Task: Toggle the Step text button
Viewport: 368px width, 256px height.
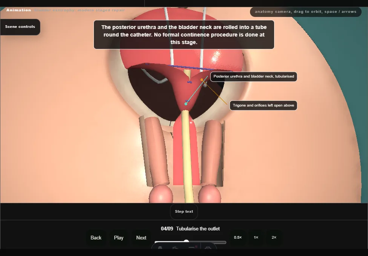Action: (x=184, y=212)
